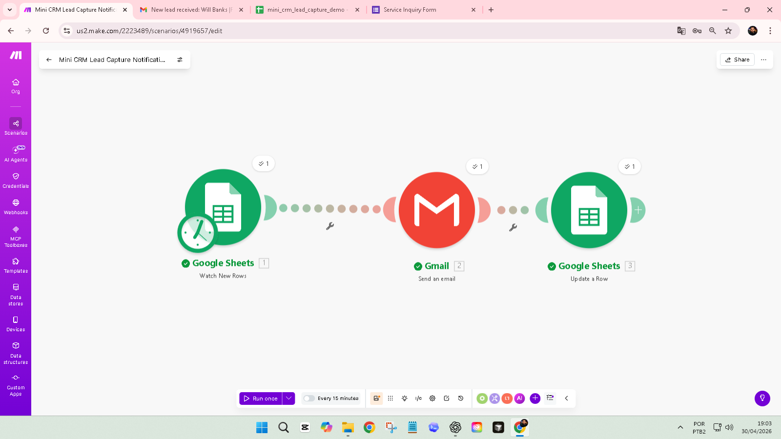Open the Gmail Send an email module
This screenshot has width=781, height=439.
coord(437,210)
